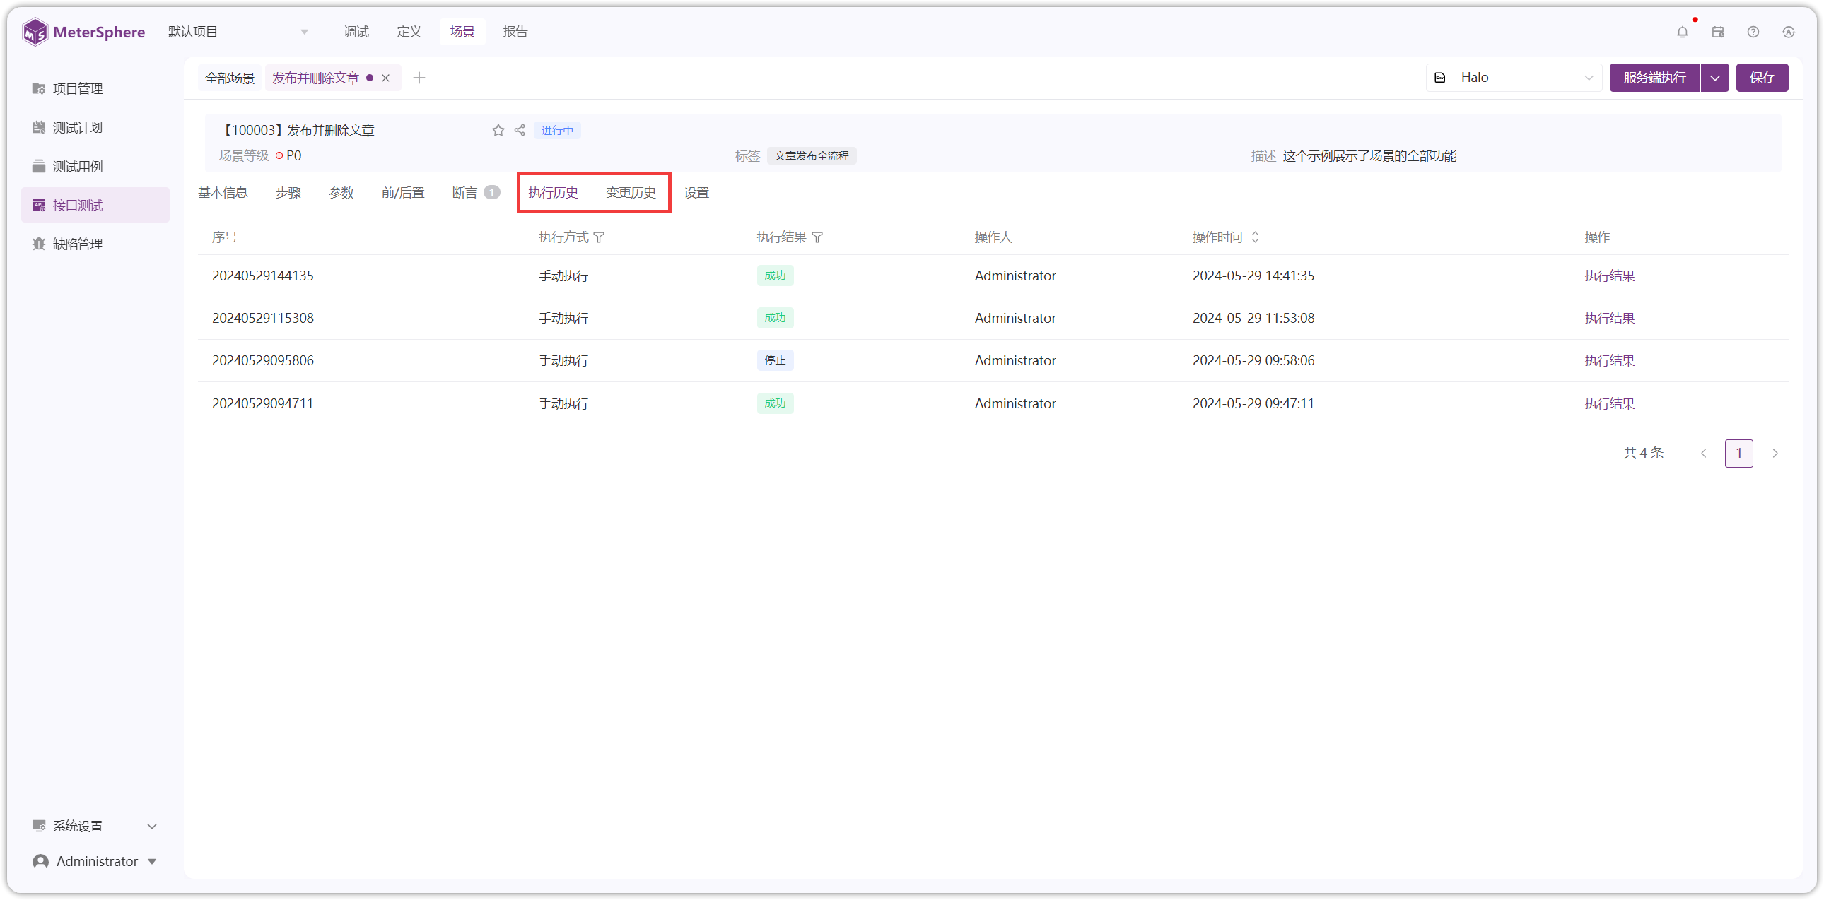Switch to the 调试 top menu
This screenshot has width=1824, height=900.
356,32
